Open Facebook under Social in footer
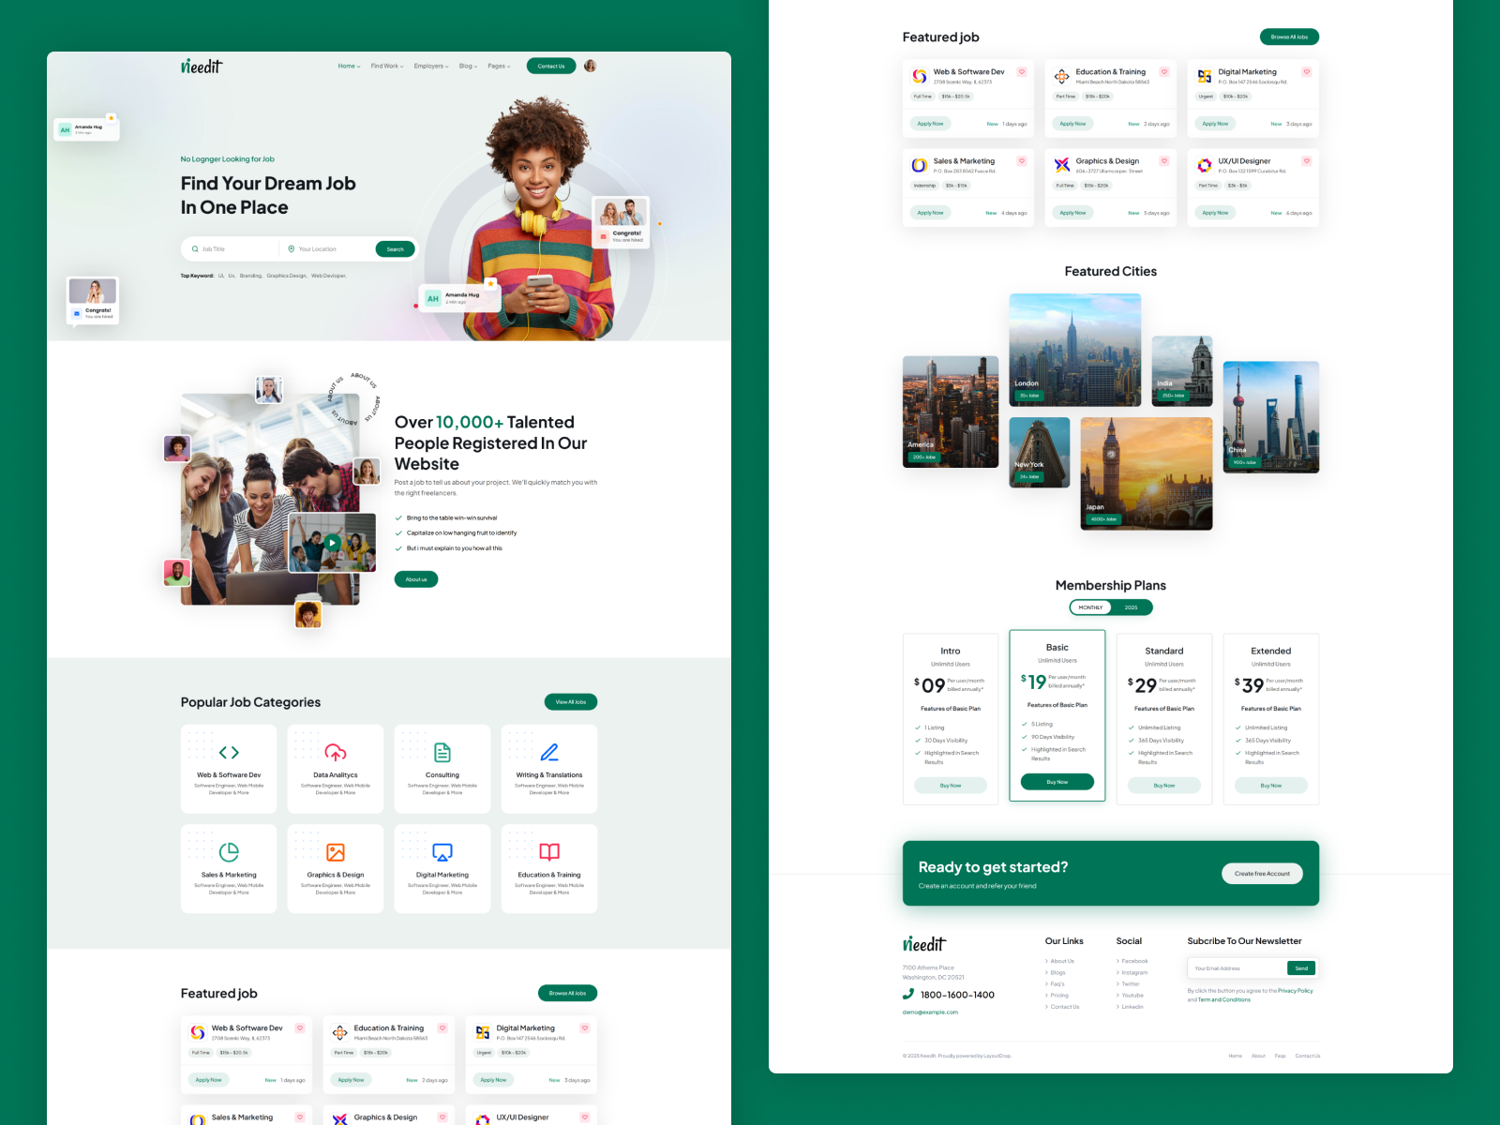Screen dimensions: 1500x1125 pos(1134,961)
